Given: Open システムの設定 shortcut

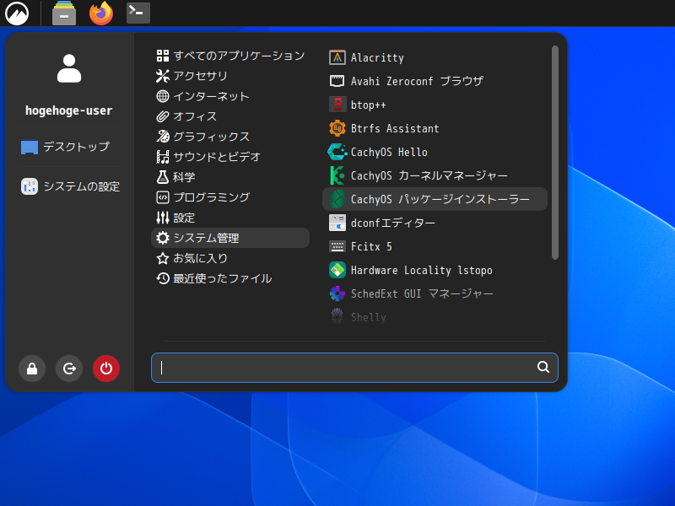Looking at the screenshot, I should (69, 186).
